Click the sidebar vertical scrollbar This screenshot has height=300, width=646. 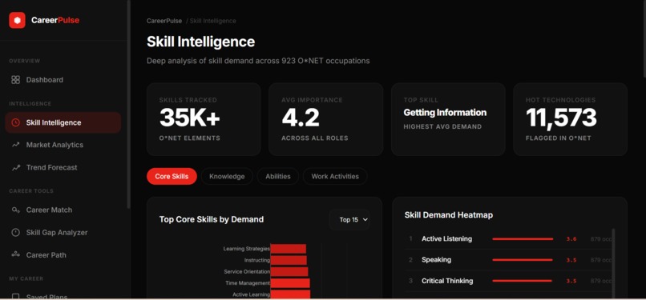pyautogui.click(x=128, y=103)
